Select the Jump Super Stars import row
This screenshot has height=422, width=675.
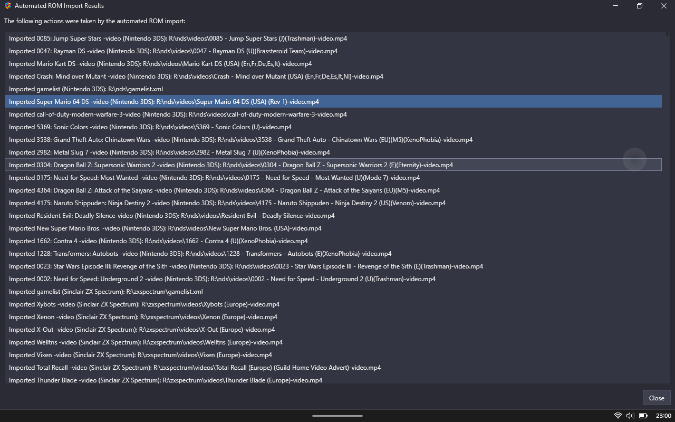333,39
